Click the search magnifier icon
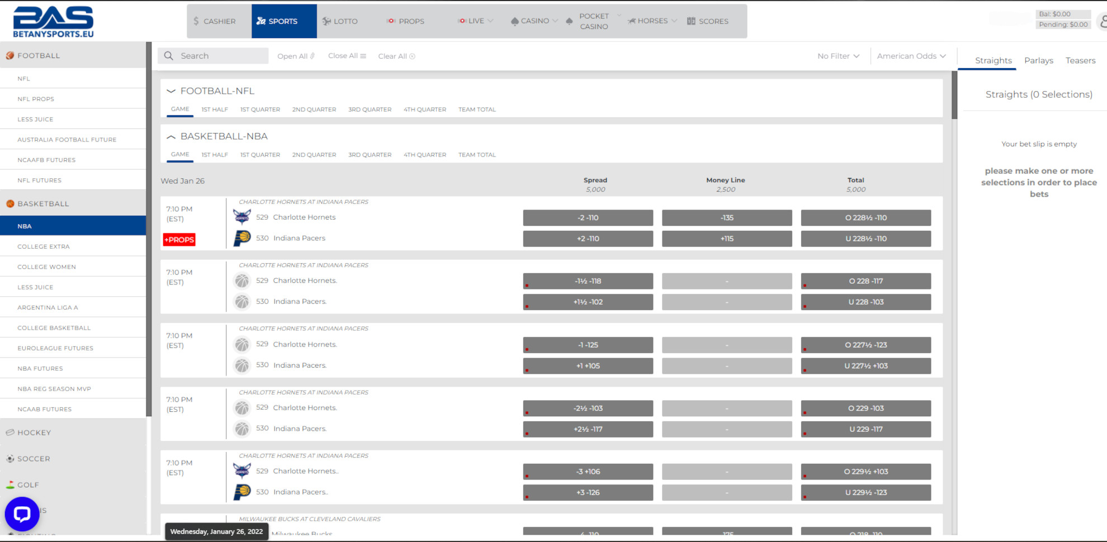The height and width of the screenshot is (542, 1107). coord(168,56)
